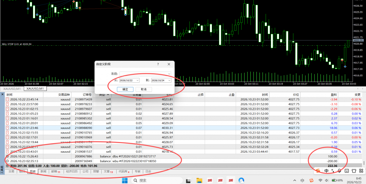366x184 pixels.
Task: Confirm the dialog with 确定
Action: point(125,89)
